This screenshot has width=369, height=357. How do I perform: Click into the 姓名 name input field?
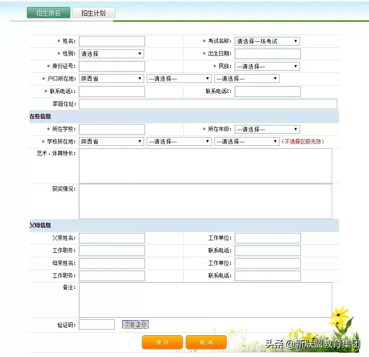(x=112, y=41)
